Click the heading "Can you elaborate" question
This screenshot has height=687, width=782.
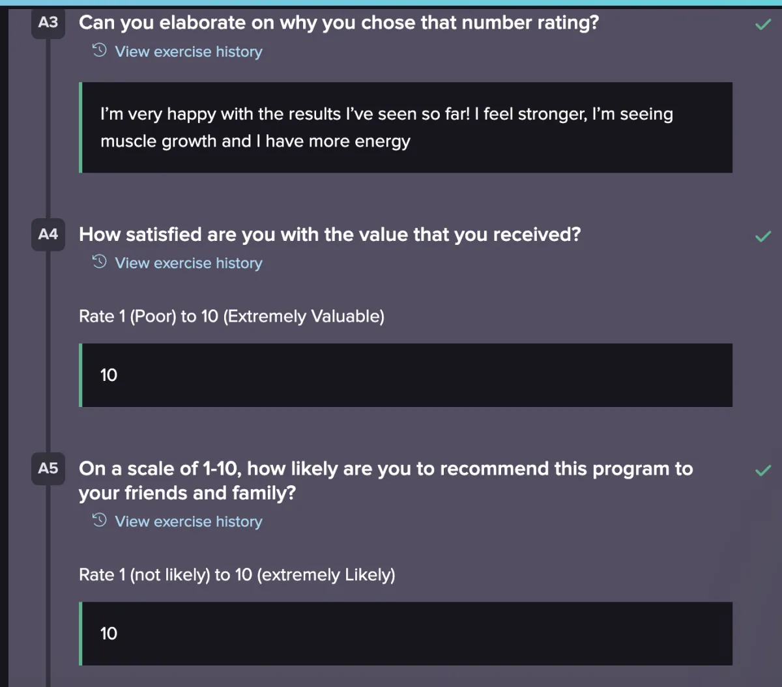pyautogui.click(x=339, y=23)
